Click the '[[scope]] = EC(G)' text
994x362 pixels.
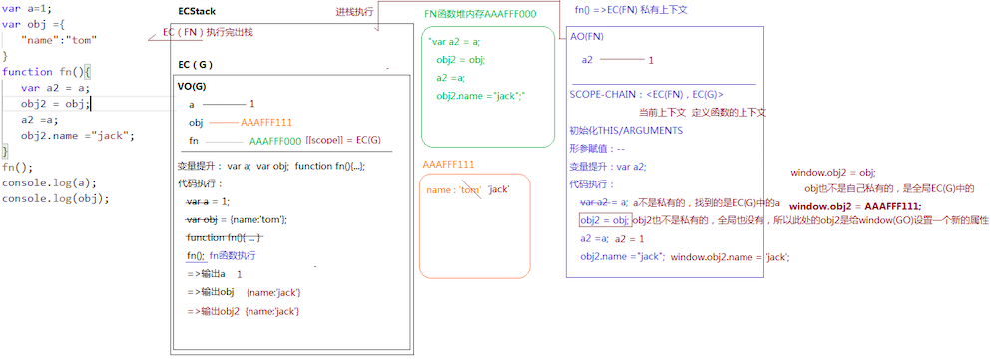pyautogui.click(x=343, y=140)
